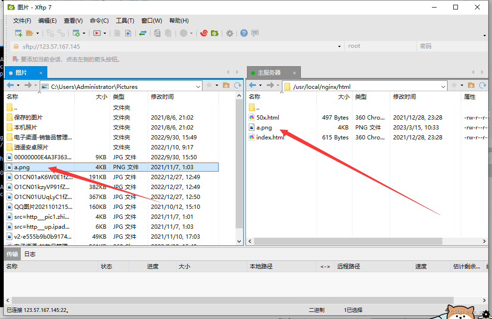Expand the remote path /usr/local/nginx/html dropdown
Image resolution: width=492 pixels, height=319 pixels.
(x=443, y=87)
